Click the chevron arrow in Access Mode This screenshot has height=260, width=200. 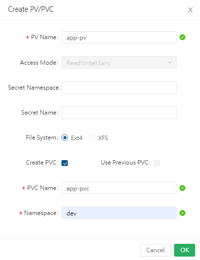pyautogui.click(x=170, y=63)
